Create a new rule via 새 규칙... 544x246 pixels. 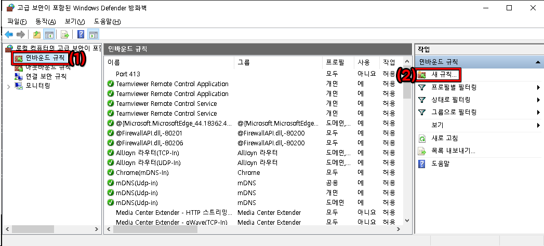(x=444, y=75)
